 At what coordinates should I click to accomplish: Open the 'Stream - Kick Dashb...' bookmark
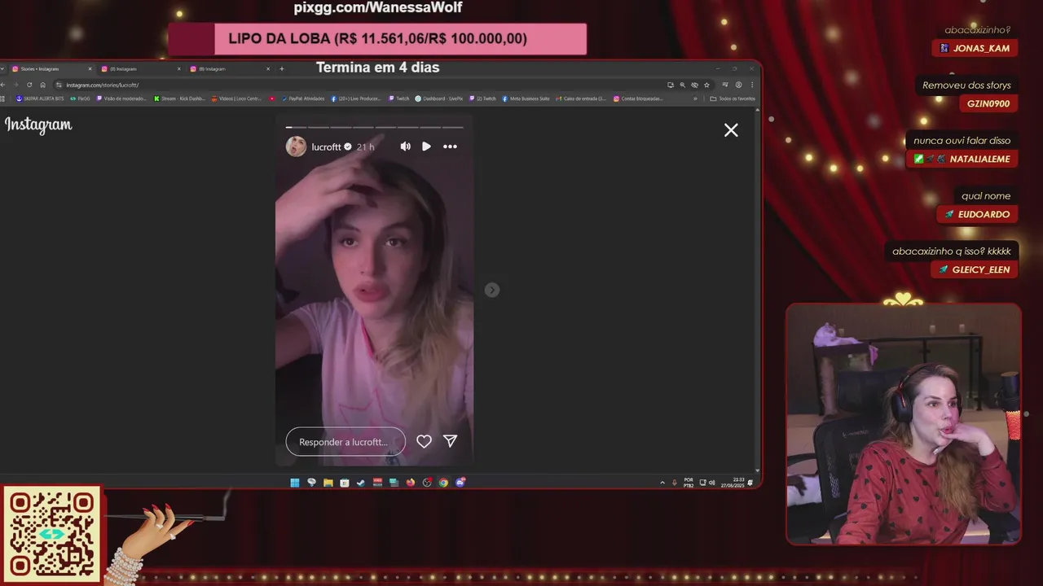[x=179, y=98]
